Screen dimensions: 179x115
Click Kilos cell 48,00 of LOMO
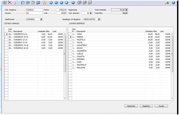[x=156, y=34]
